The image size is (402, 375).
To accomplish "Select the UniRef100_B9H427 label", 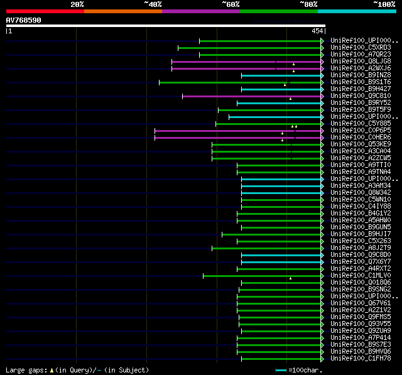I will (x=361, y=89).
